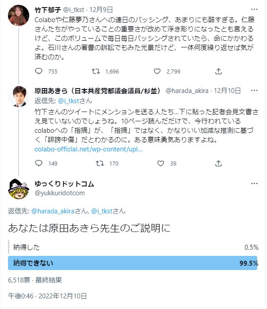Viewport: 267px width, 309px height.
Task: Share 原田あきら's tweet
Action: click(218, 163)
